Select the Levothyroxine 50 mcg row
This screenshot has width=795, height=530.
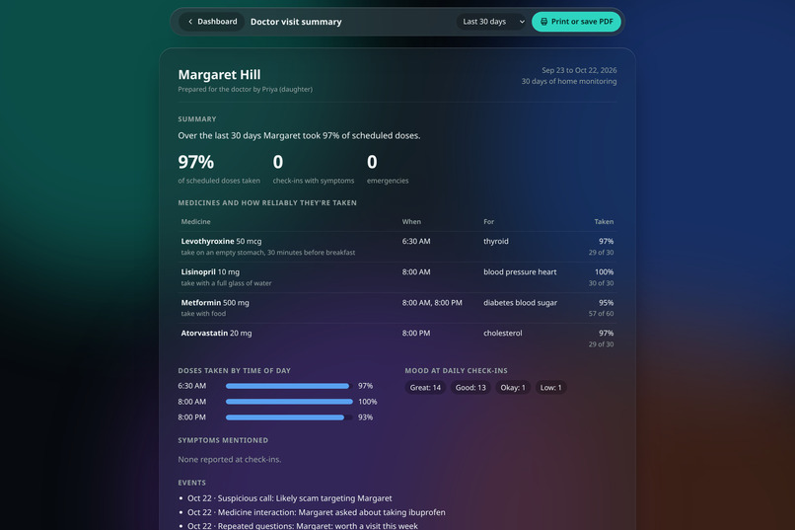(397, 247)
